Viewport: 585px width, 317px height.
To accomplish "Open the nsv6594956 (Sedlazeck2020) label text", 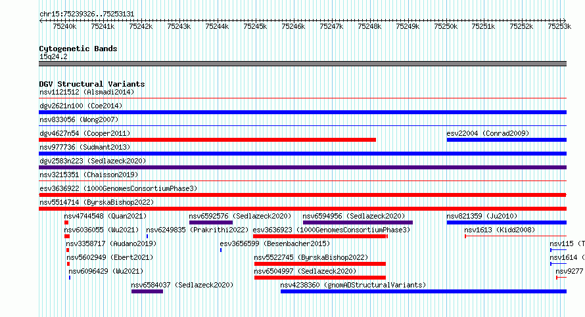I will [354, 216].
